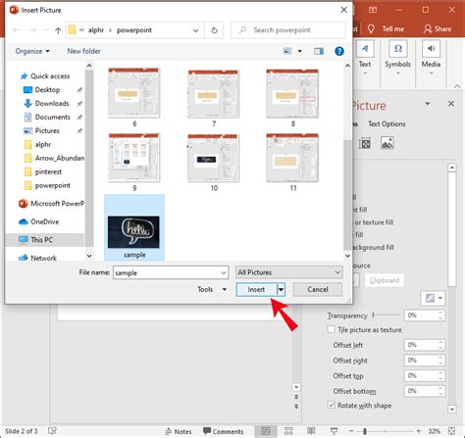
Task: Enable Tile picture as texture checkbox
Action: [332, 329]
